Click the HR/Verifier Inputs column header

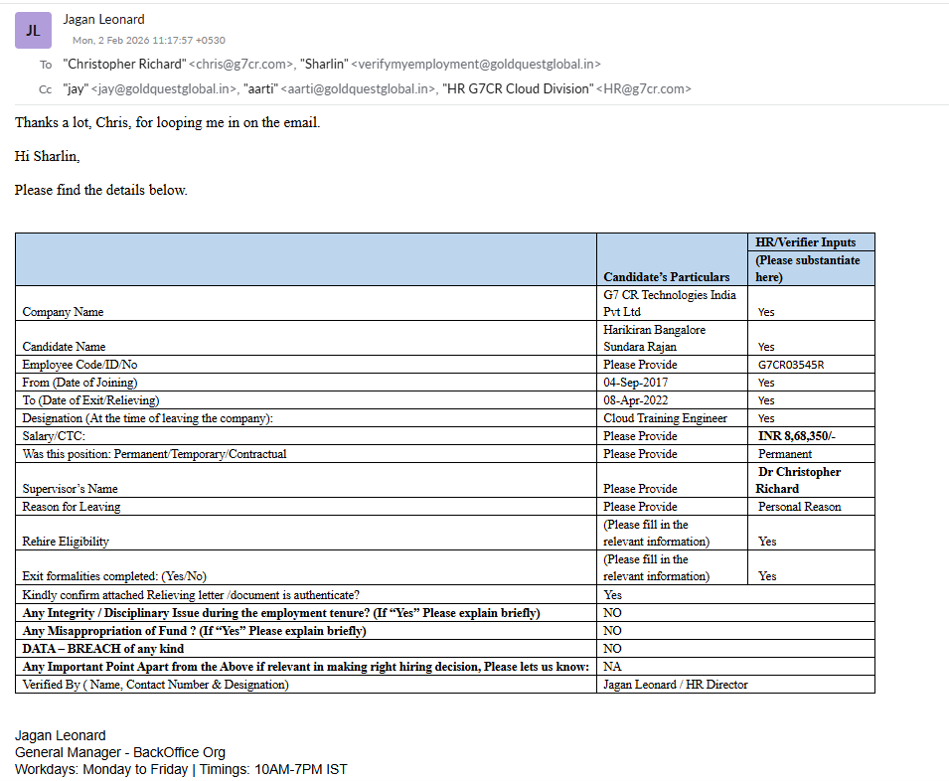(x=806, y=241)
